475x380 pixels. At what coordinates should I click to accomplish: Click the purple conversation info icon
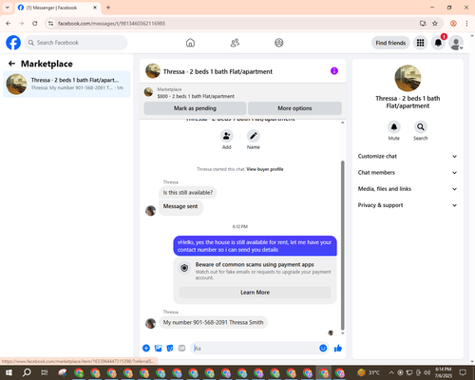[x=334, y=71]
